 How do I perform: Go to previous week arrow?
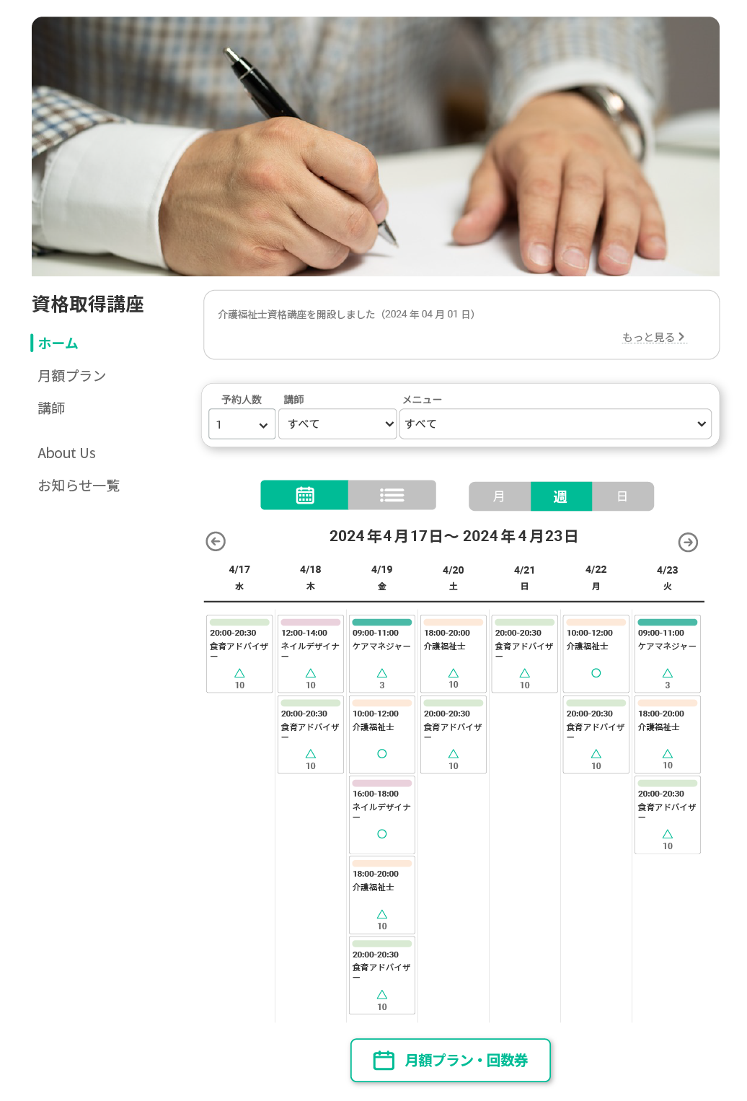[x=216, y=541]
